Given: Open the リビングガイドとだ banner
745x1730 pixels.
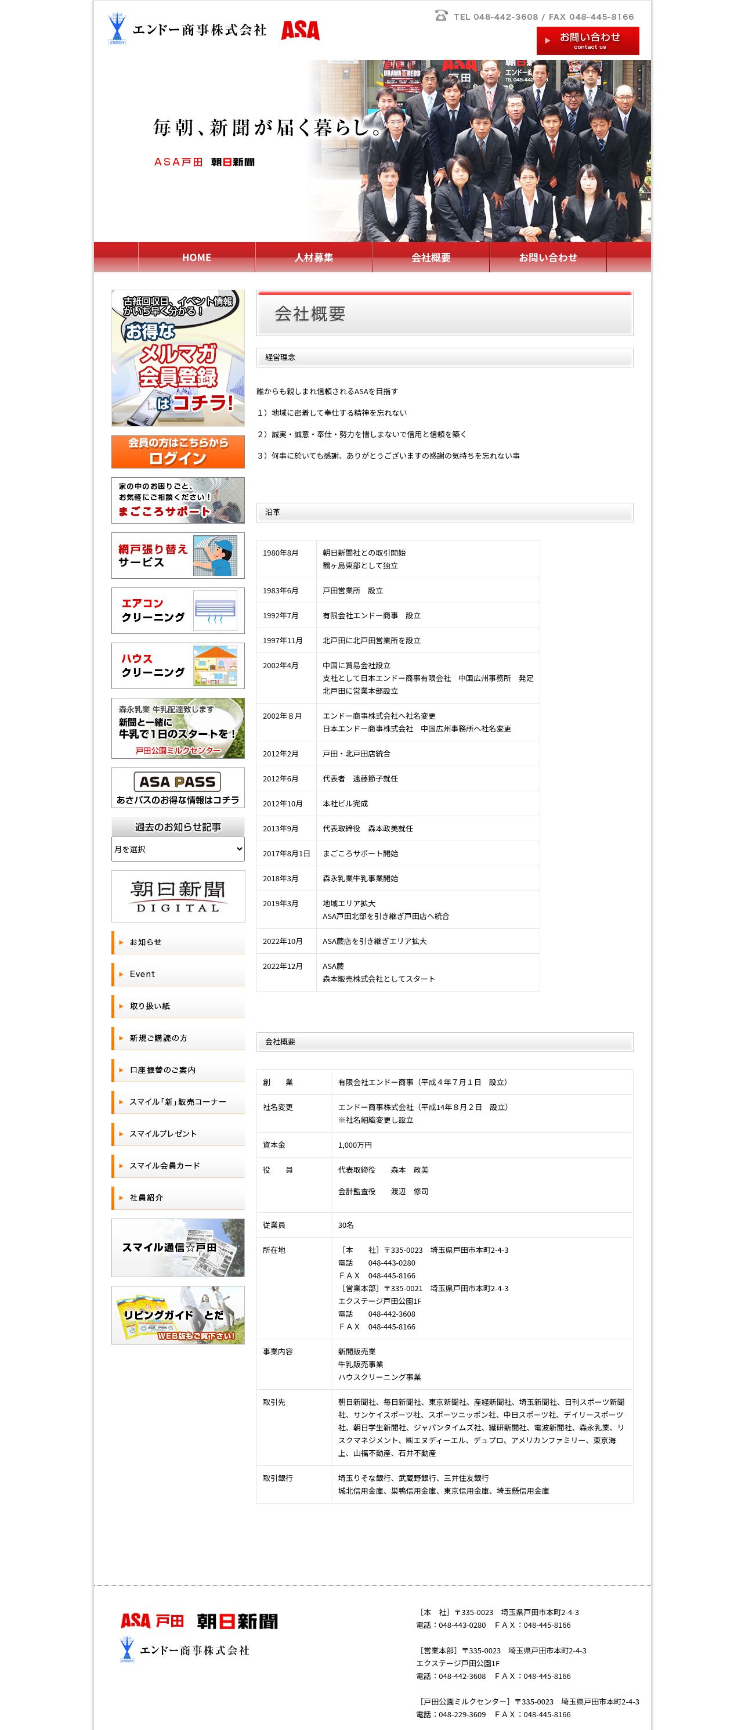Looking at the screenshot, I should 178,1315.
